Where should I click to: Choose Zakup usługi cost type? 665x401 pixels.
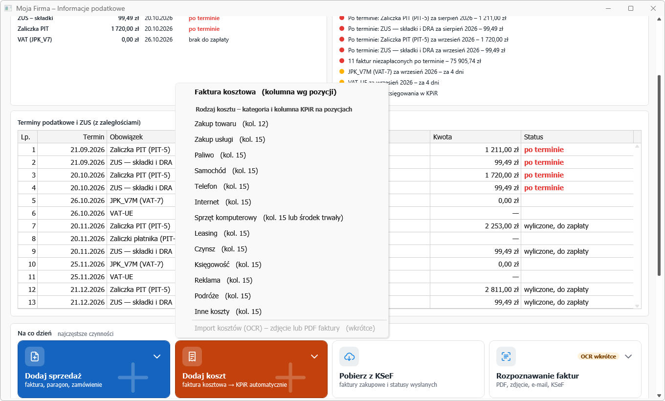(x=282, y=139)
